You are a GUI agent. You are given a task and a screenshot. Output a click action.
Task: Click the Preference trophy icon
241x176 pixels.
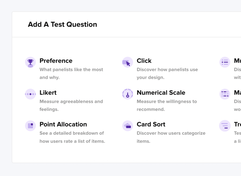(31, 62)
